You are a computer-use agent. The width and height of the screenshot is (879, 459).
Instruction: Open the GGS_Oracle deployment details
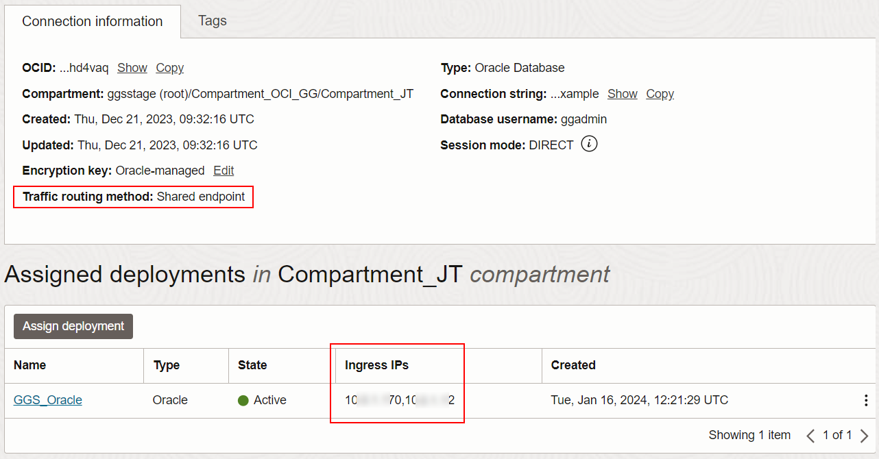47,400
